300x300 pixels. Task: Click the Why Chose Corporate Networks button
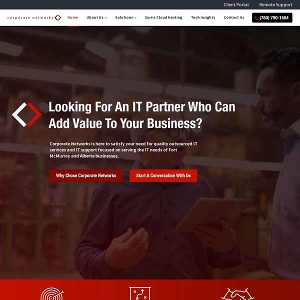86,175
